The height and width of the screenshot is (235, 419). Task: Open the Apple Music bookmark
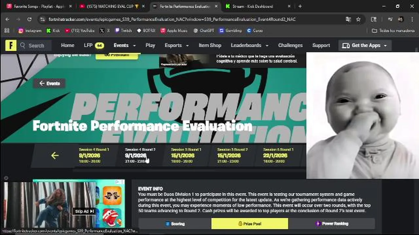[174, 30]
